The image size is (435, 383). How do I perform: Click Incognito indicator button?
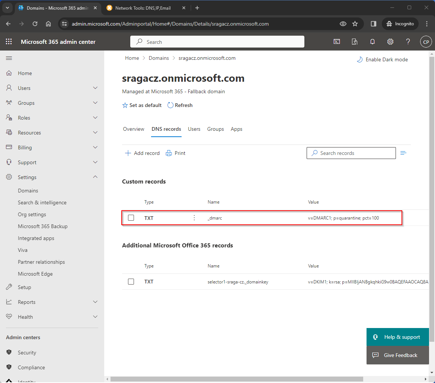click(x=400, y=24)
